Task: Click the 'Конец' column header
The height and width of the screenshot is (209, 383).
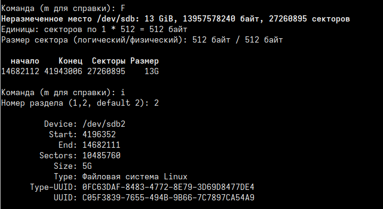Action: coord(70,61)
